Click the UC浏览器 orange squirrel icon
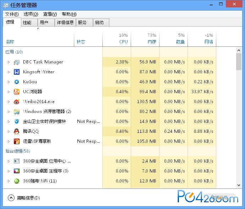Viewport: 245px width, 209px height. (x=17, y=92)
